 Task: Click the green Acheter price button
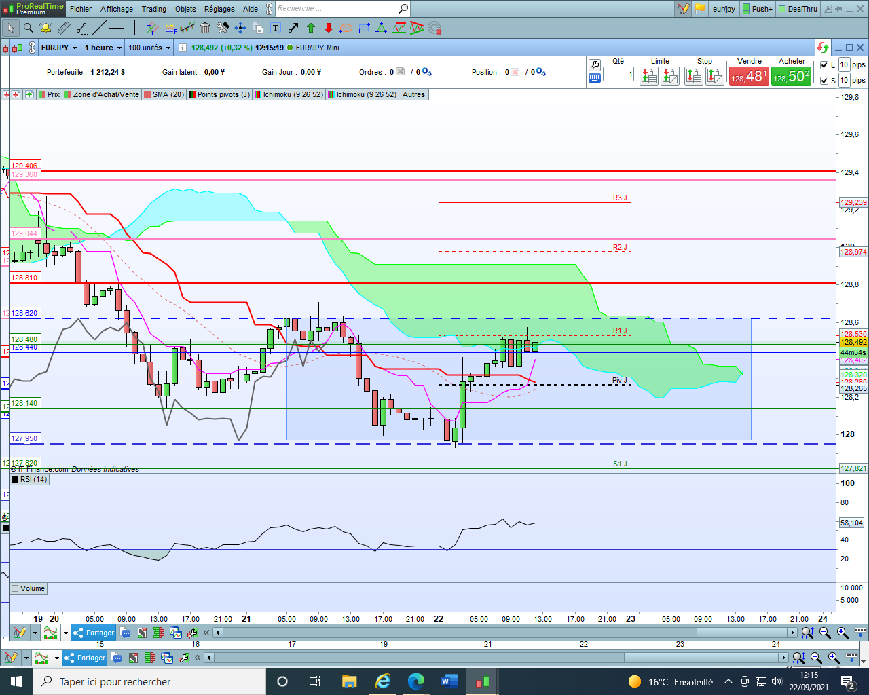click(791, 76)
